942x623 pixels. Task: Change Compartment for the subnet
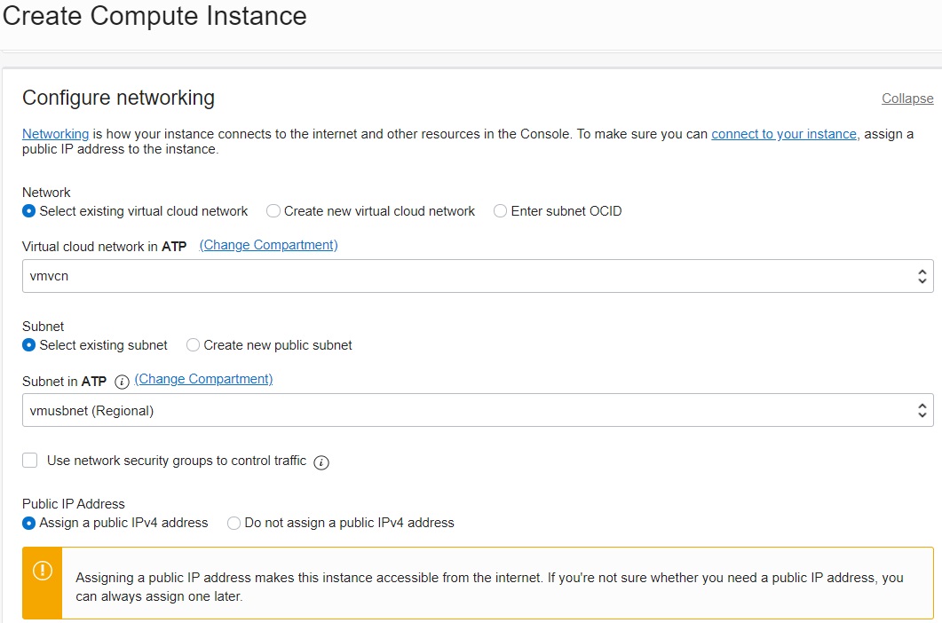pyautogui.click(x=202, y=379)
